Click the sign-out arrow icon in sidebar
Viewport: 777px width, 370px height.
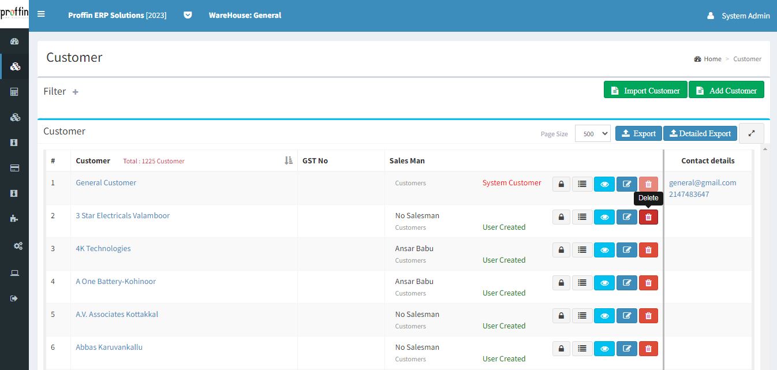click(15, 298)
